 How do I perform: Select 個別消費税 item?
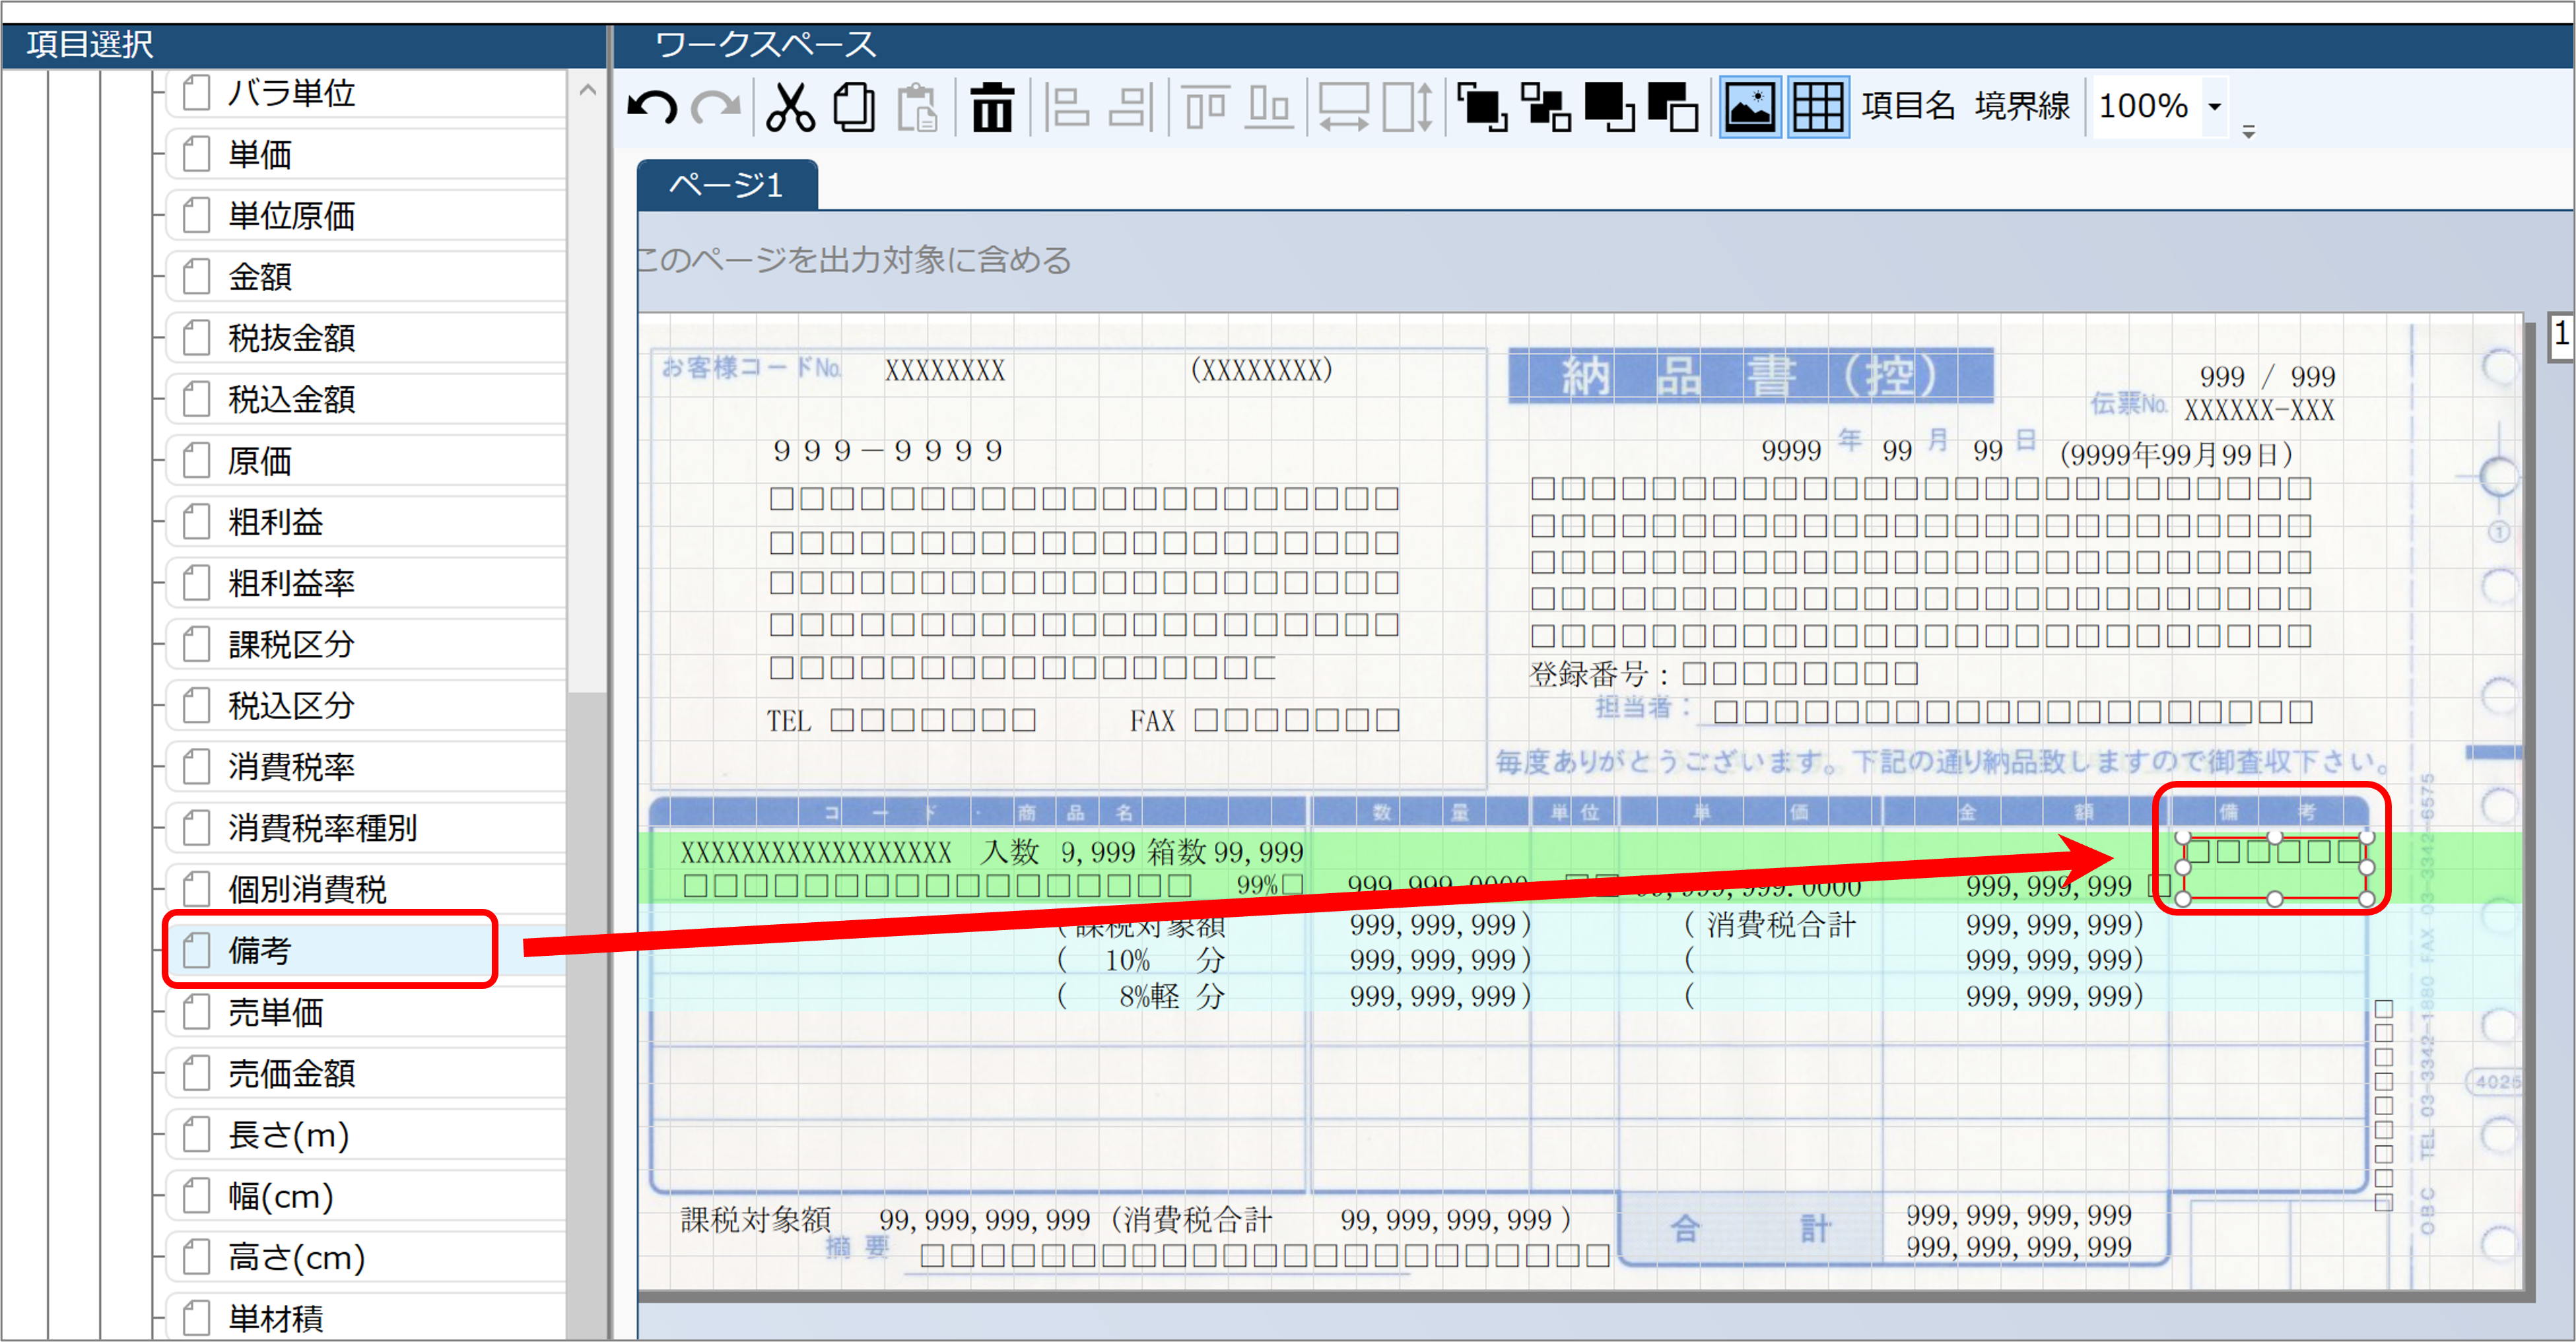366,888
